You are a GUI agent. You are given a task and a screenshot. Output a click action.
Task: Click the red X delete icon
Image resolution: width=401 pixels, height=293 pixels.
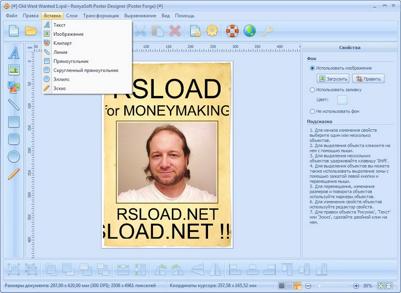pyautogui.click(x=175, y=31)
